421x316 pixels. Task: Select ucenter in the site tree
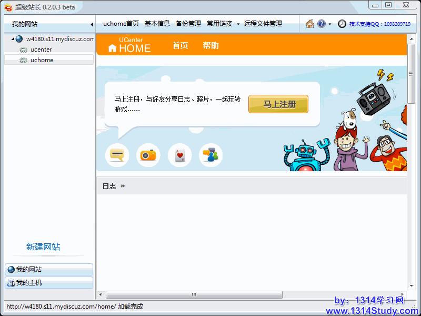tap(41, 50)
